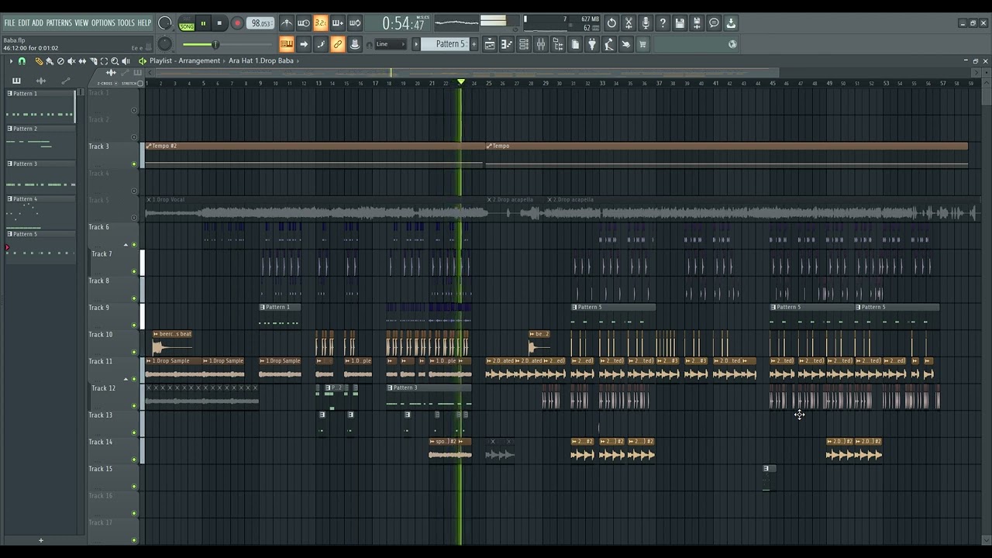Viewport: 992px width, 558px height.
Task: Toggle mute switch of Track 14
Action: tap(134, 460)
